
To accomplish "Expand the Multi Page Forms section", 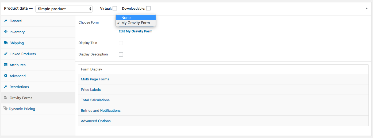I will click(95, 79).
